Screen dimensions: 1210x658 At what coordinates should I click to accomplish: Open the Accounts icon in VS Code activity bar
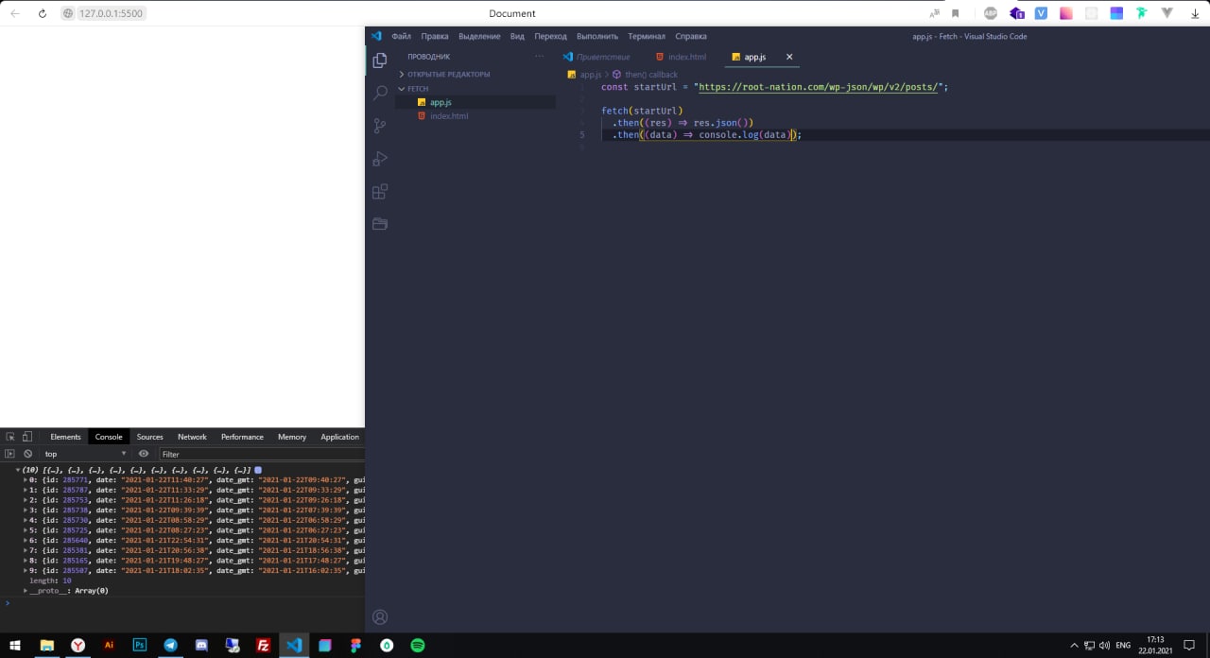[x=380, y=617]
